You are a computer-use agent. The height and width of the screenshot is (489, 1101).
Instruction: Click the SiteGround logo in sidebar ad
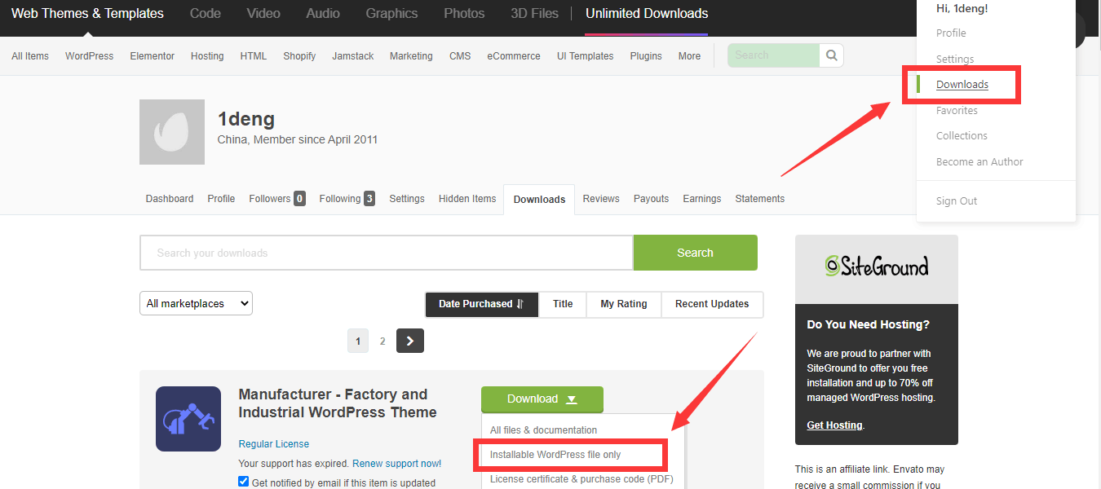(x=876, y=267)
